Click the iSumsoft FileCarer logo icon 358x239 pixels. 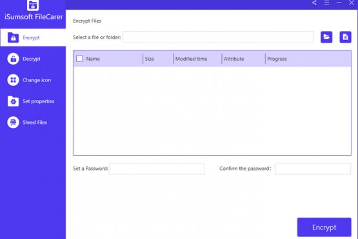(33, 5)
